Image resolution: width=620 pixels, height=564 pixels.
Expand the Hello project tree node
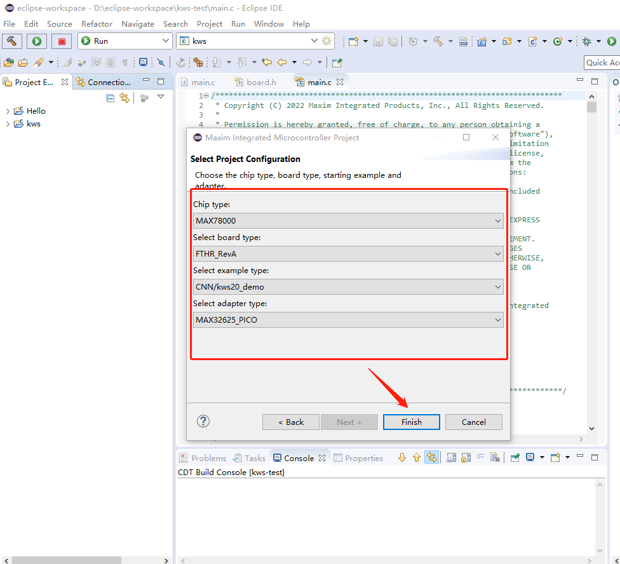pos(8,111)
